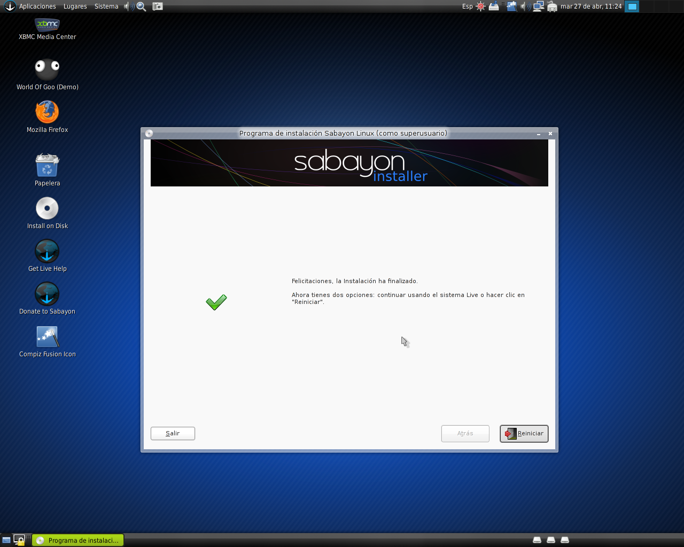Click the volume icon next to Sistema menu
Viewport: 684px width, 547px height.
click(x=128, y=6)
